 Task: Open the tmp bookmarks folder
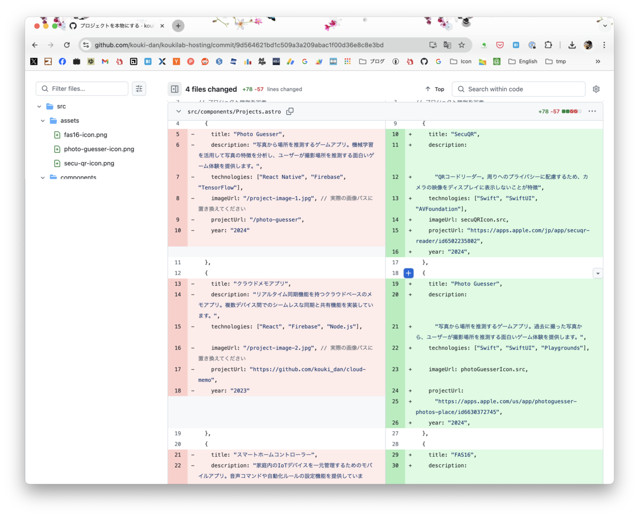[555, 62]
